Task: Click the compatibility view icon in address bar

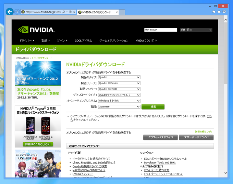Action: [71, 12]
